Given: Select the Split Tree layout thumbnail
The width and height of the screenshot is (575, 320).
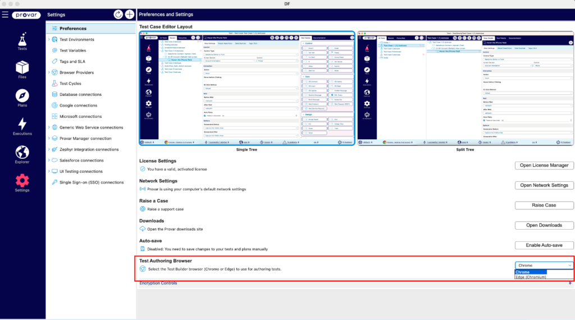Looking at the screenshot, I should click(466, 88).
